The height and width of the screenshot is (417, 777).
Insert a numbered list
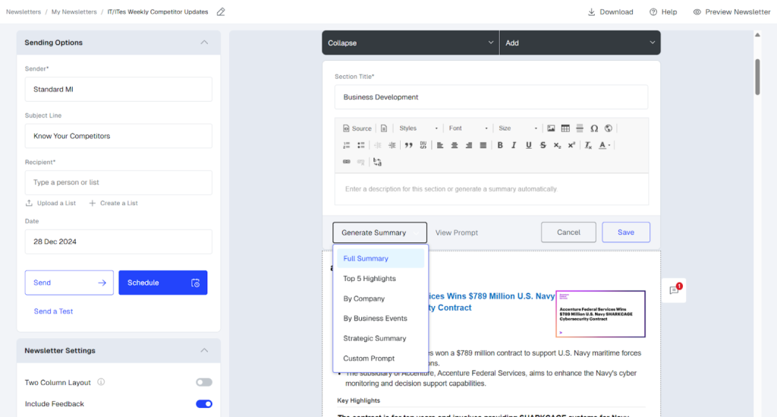346,145
